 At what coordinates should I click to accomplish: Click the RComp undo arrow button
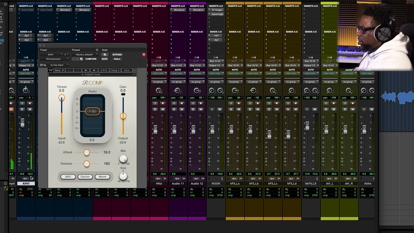click(x=70, y=70)
